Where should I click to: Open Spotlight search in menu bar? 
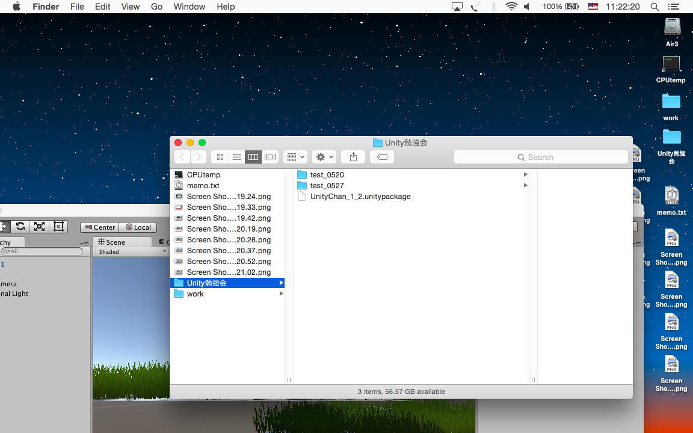pos(654,7)
